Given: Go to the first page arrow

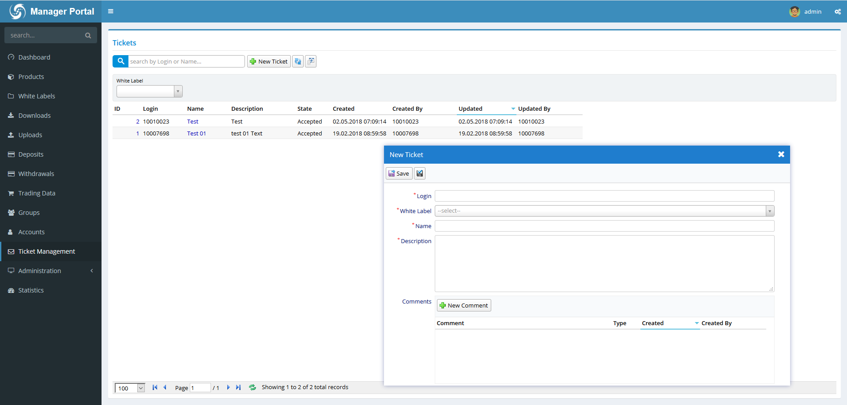Looking at the screenshot, I should tap(155, 387).
